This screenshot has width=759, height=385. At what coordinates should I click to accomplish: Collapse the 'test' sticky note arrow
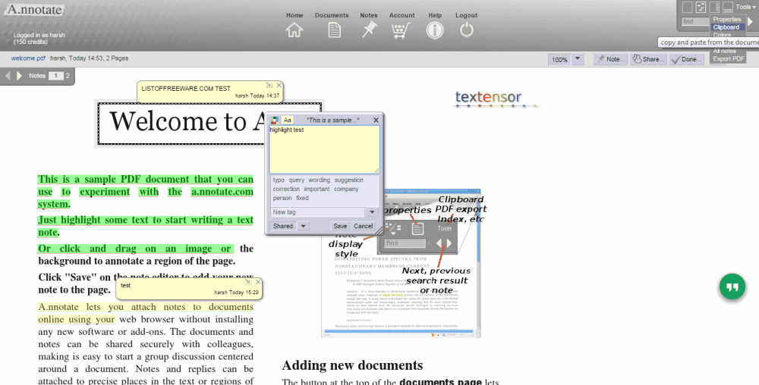pos(248,282)
